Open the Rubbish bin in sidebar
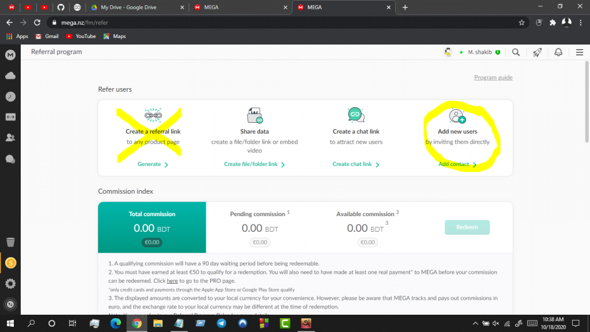Viewport: 590px width, 332px height. click(x=10, y=242)
